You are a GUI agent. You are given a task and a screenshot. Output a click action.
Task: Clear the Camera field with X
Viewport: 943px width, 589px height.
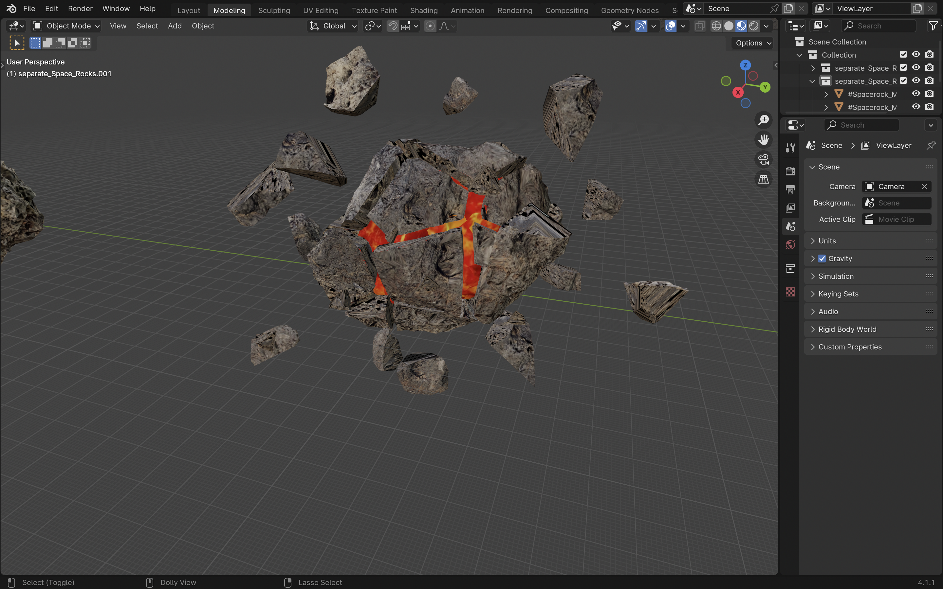(924, 187)
